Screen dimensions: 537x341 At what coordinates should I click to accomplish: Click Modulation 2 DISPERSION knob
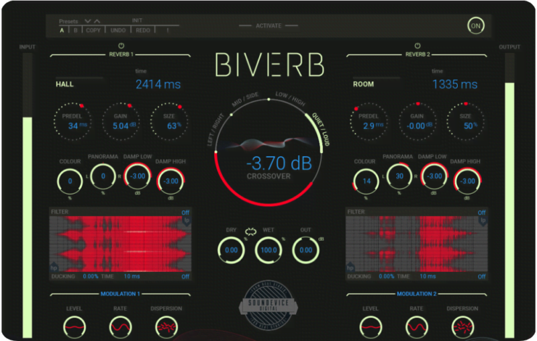coord(462,328)
